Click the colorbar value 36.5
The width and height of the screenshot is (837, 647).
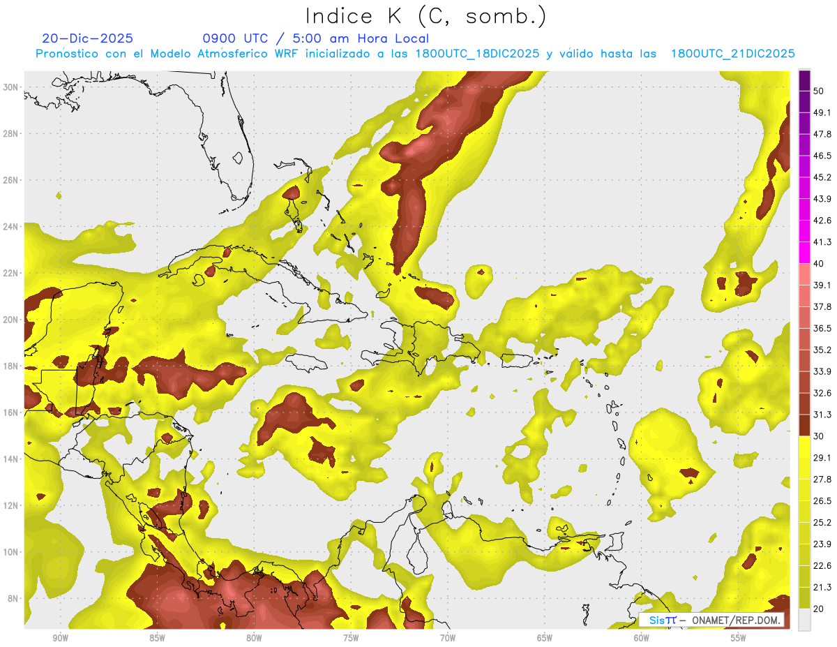click(x=822, y=328)
